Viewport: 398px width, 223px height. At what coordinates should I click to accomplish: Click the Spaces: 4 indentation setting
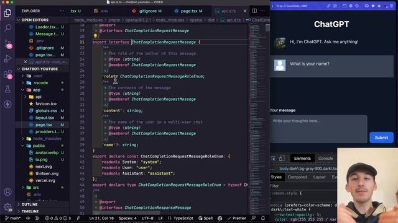[127, 218]
